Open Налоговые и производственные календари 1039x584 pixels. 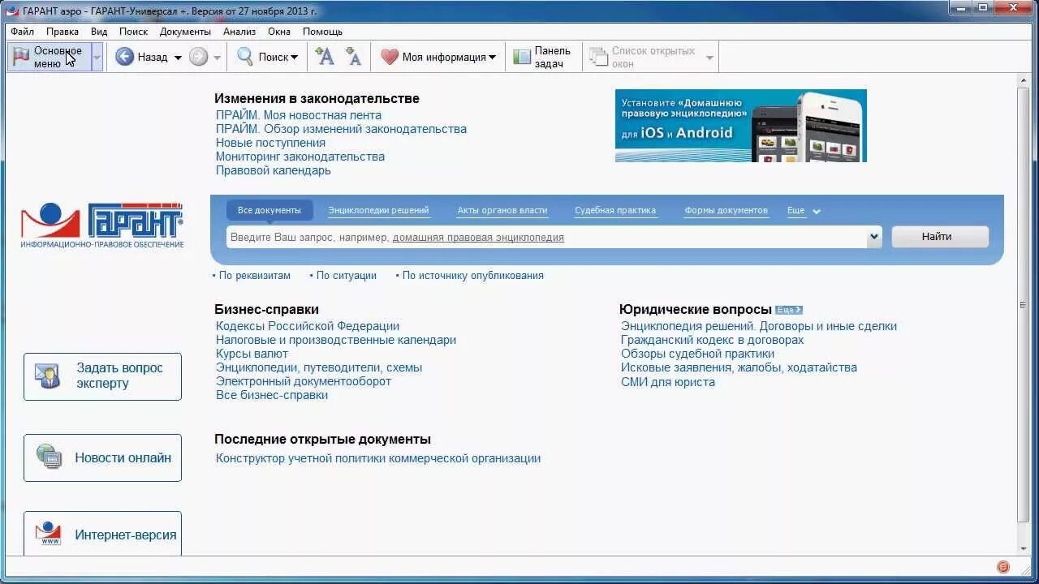[336, 340]
